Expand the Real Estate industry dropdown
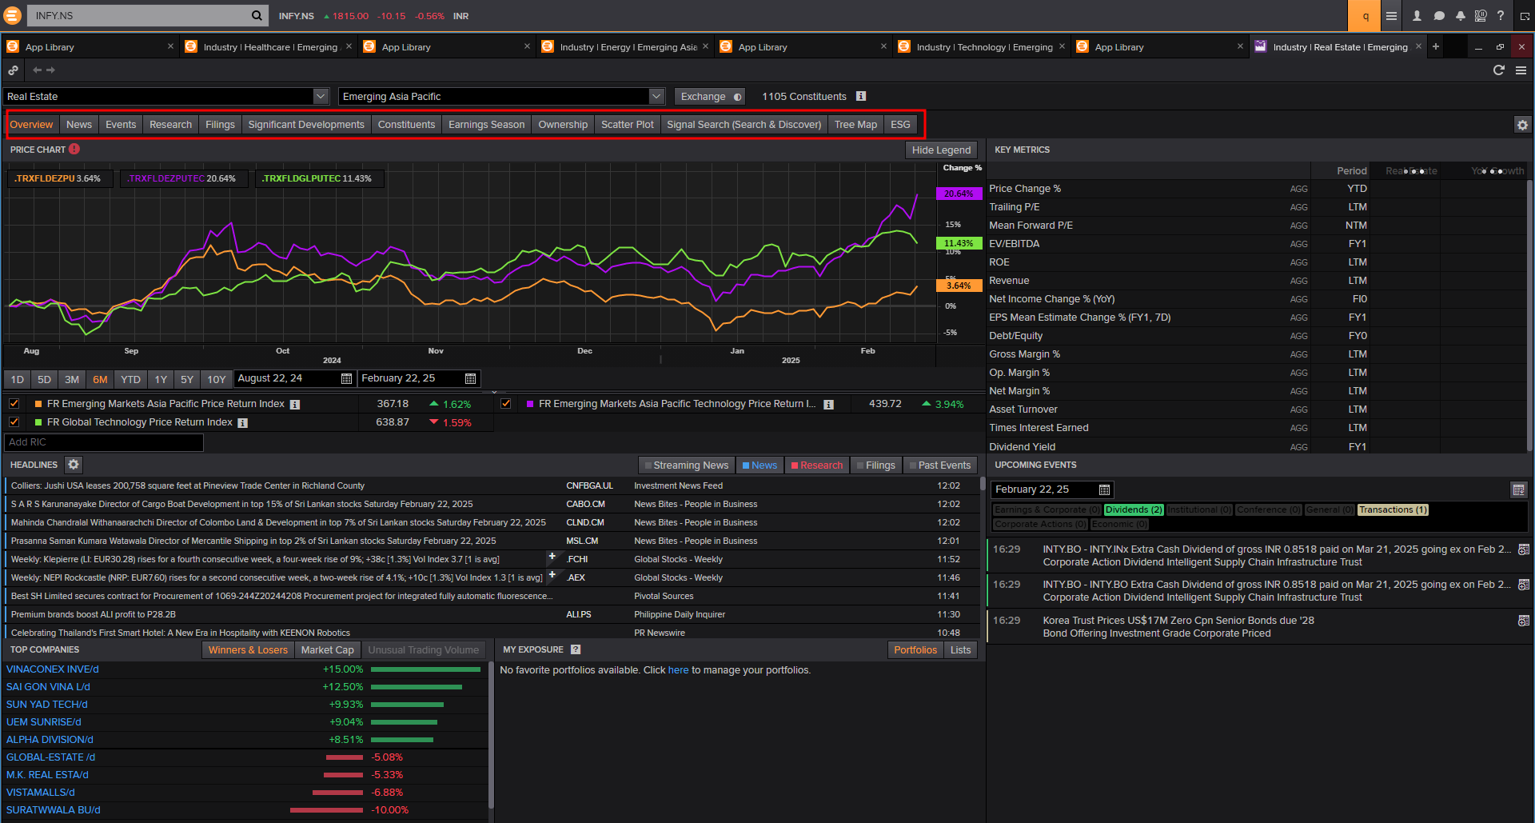1535x823 pixels. point(321,97)
